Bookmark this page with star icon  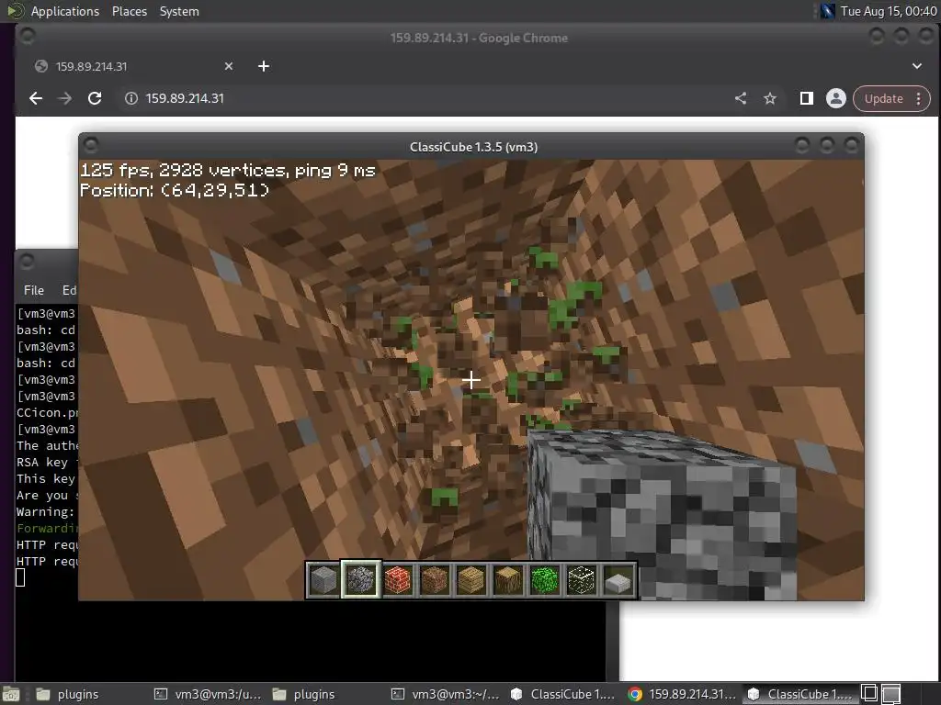coord(770,98)
